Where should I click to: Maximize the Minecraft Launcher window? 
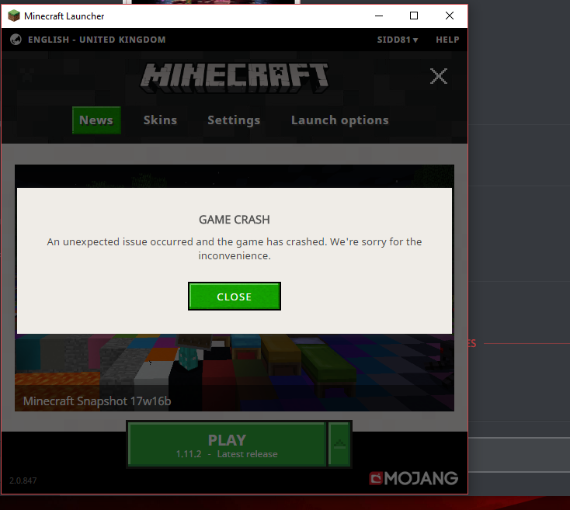click(414, 16)
